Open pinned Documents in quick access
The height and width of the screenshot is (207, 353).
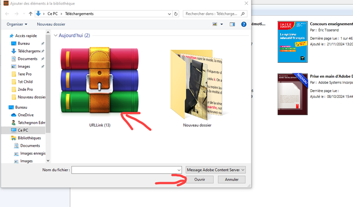(x=27, y=59)
